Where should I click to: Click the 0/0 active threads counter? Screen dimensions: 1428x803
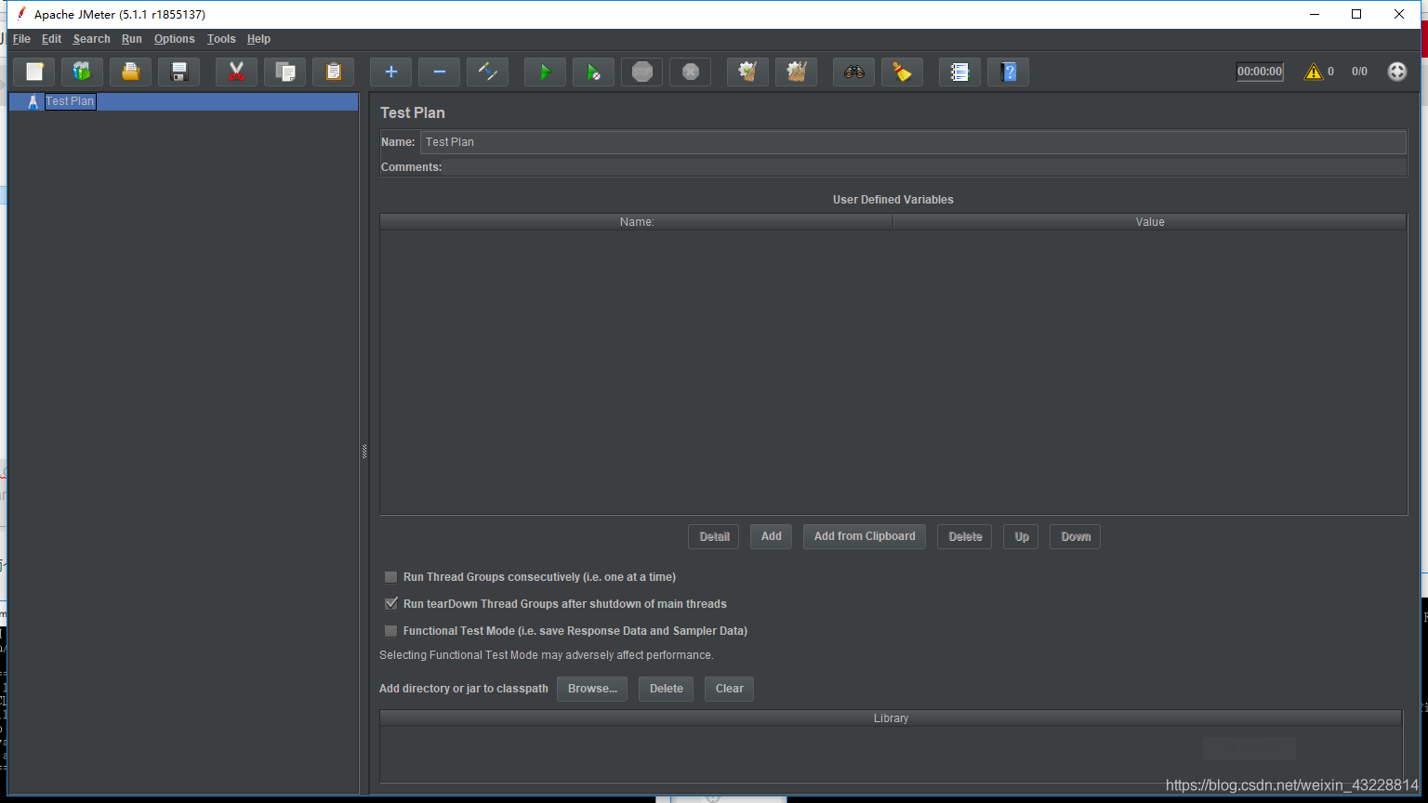pyautogui.click(x=1359, y=72)
